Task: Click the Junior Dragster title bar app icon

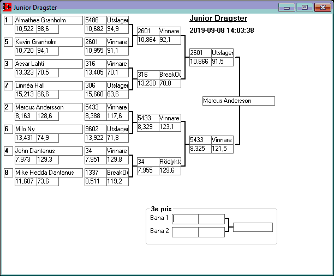Action: 7,8
